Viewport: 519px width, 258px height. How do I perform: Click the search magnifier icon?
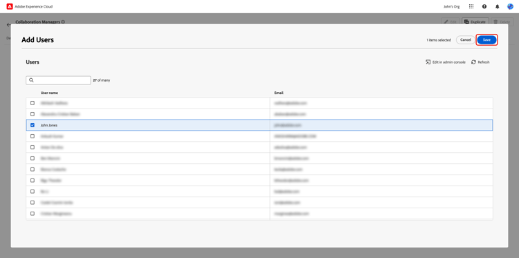(31, 80)
